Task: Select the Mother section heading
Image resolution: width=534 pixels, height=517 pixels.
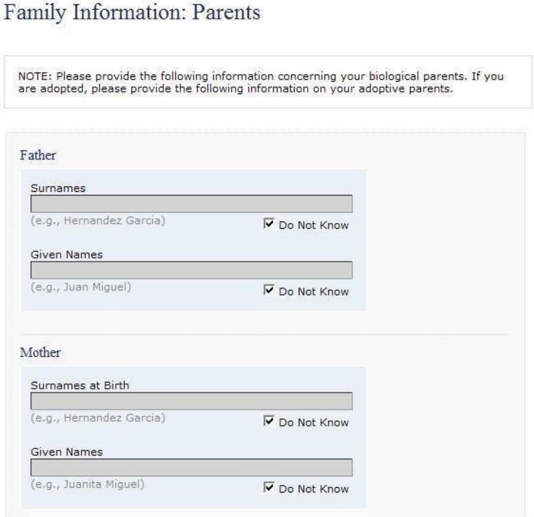Action: 40,352
